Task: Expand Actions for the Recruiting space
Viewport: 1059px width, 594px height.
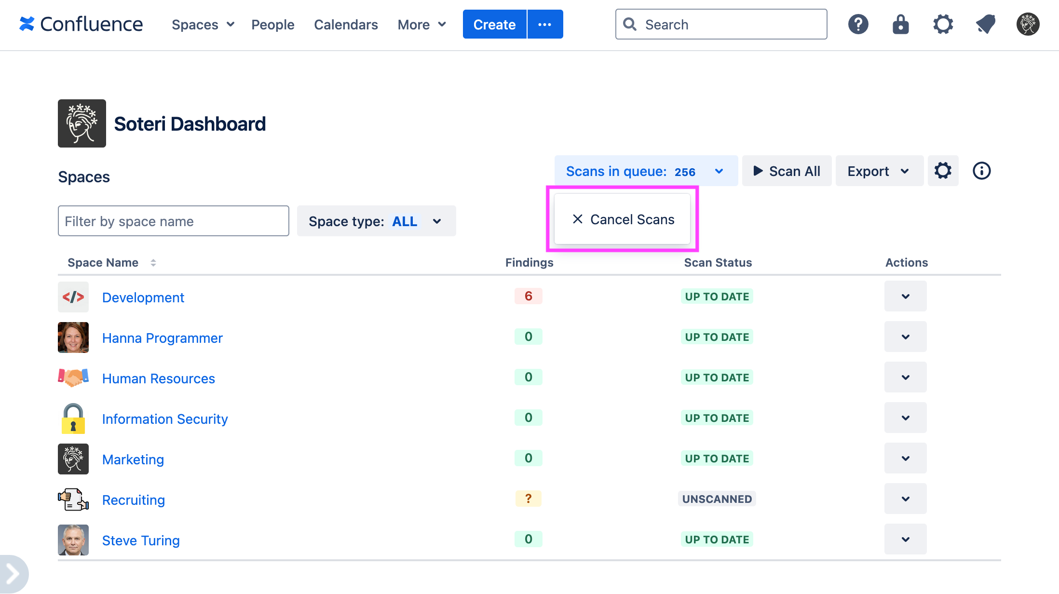Action: (x=905, y=499)
